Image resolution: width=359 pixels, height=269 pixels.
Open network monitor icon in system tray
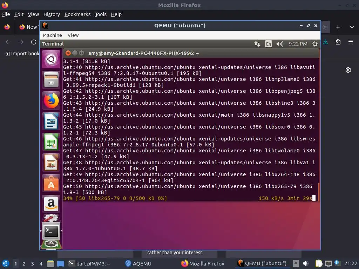tap(328, 263)
